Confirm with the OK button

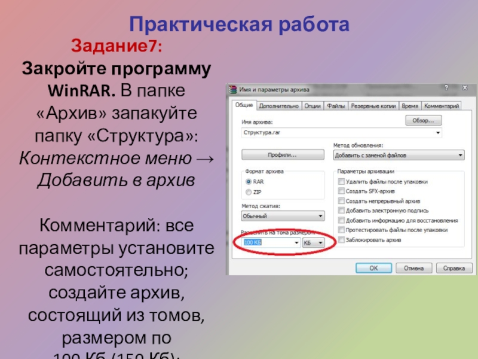[374, 268]
